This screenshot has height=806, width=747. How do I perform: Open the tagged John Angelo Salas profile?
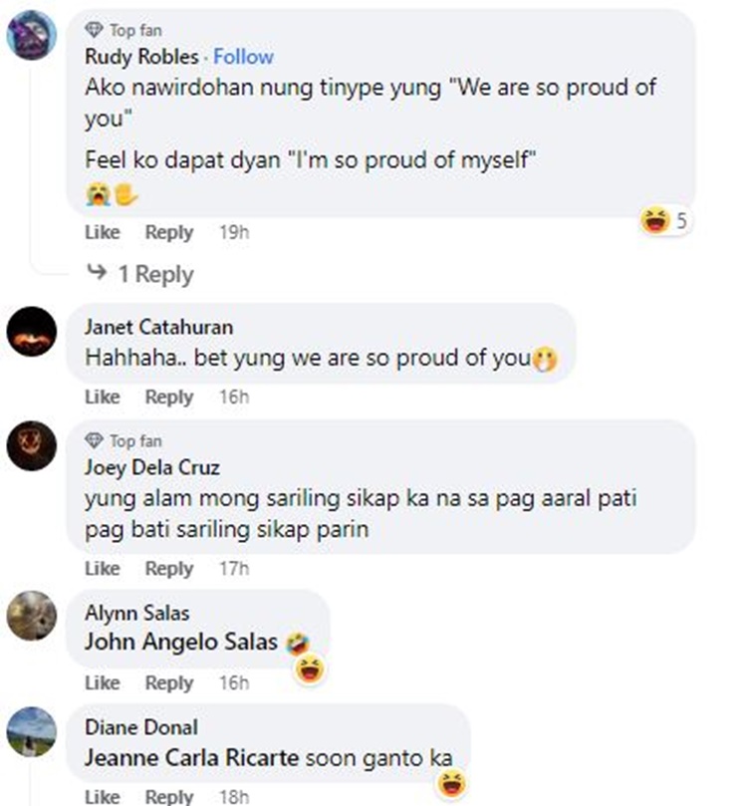click(180, 643)
